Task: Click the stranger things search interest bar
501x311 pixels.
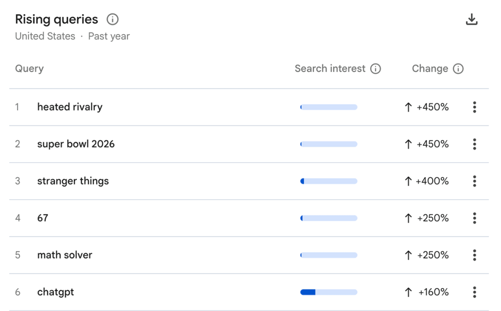Action: [x=328, y=181]
